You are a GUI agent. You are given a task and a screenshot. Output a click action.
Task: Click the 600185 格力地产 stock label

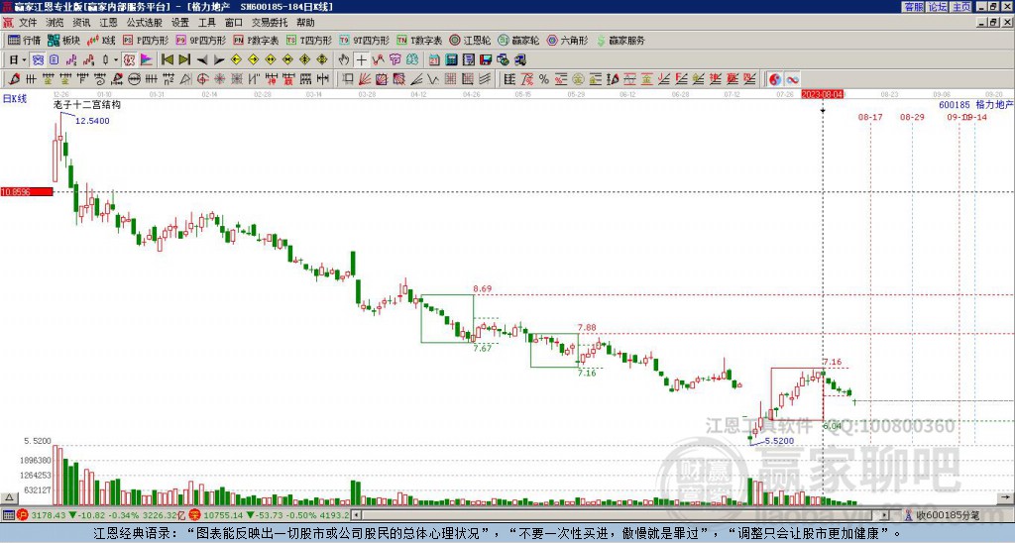[975, 104]
